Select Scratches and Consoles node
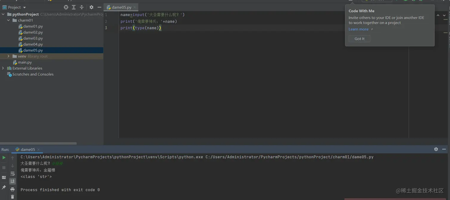450x200 pixels. coord(33,74)
